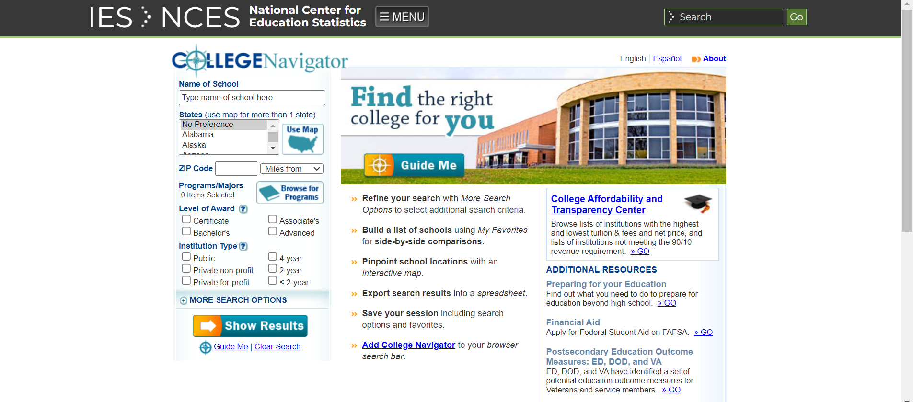Check the Certificate checkbox
913x402 pixels.
click(186, 219)
